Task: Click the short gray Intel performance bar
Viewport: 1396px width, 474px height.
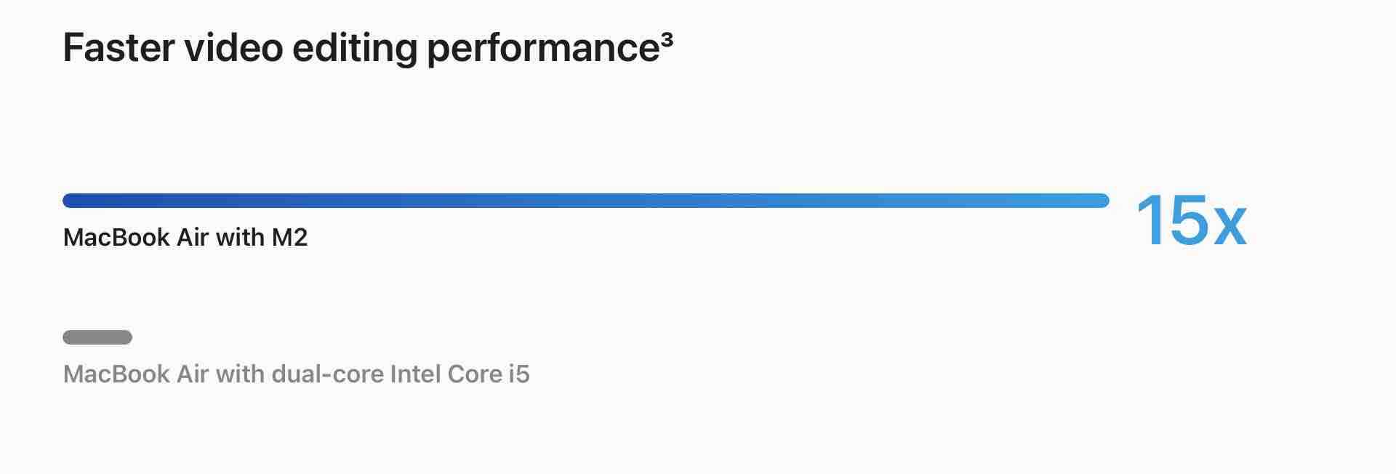Action: [97, 337]
